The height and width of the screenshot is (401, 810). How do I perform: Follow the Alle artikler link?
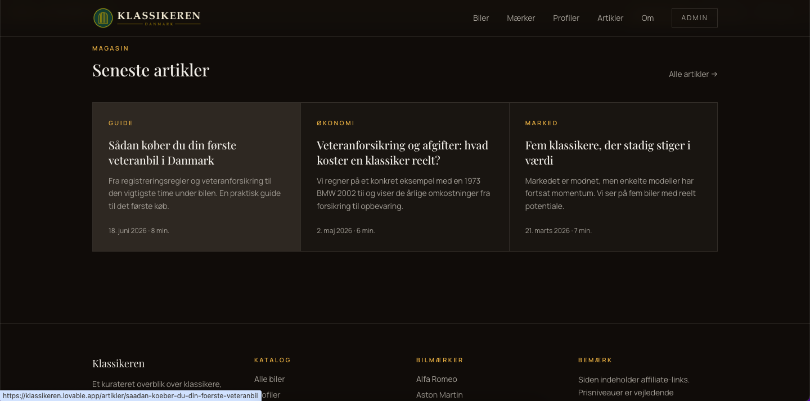tap(693, 74)
